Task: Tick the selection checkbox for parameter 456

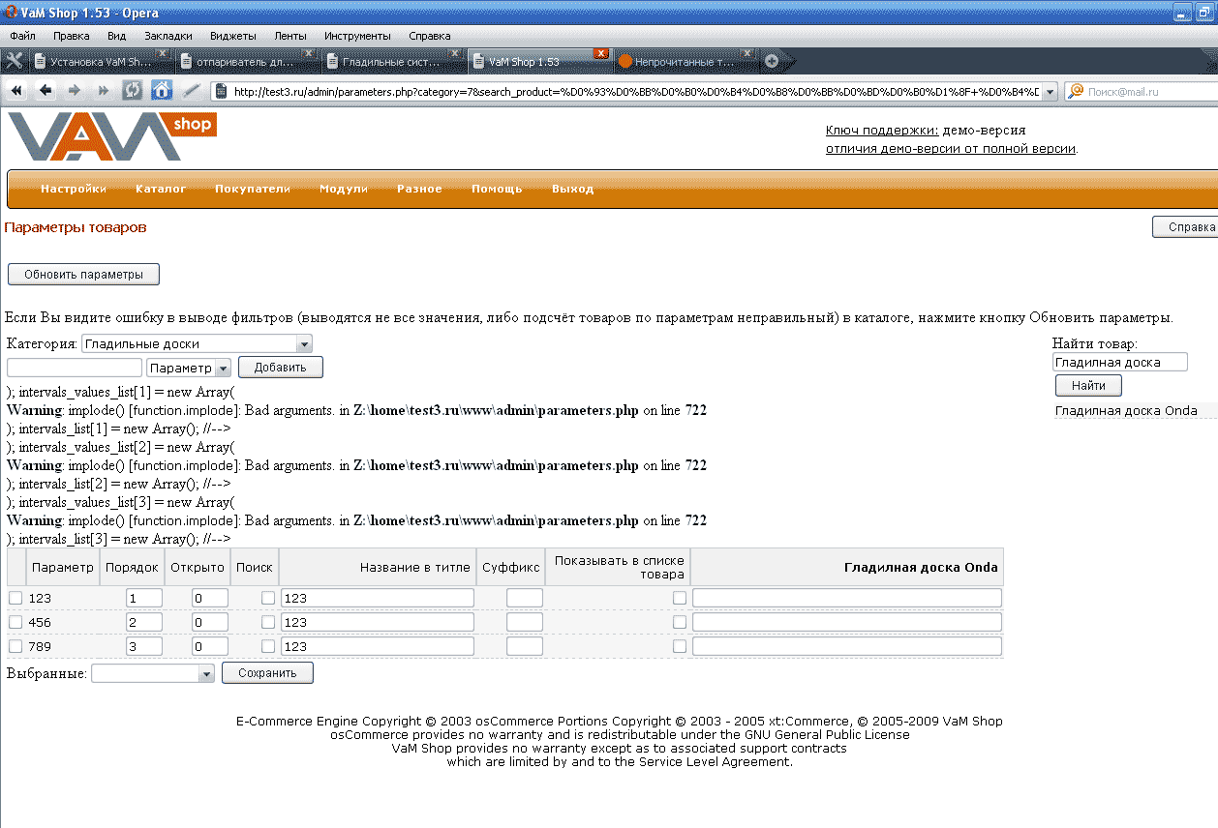Action: click(x=15, y=622)
